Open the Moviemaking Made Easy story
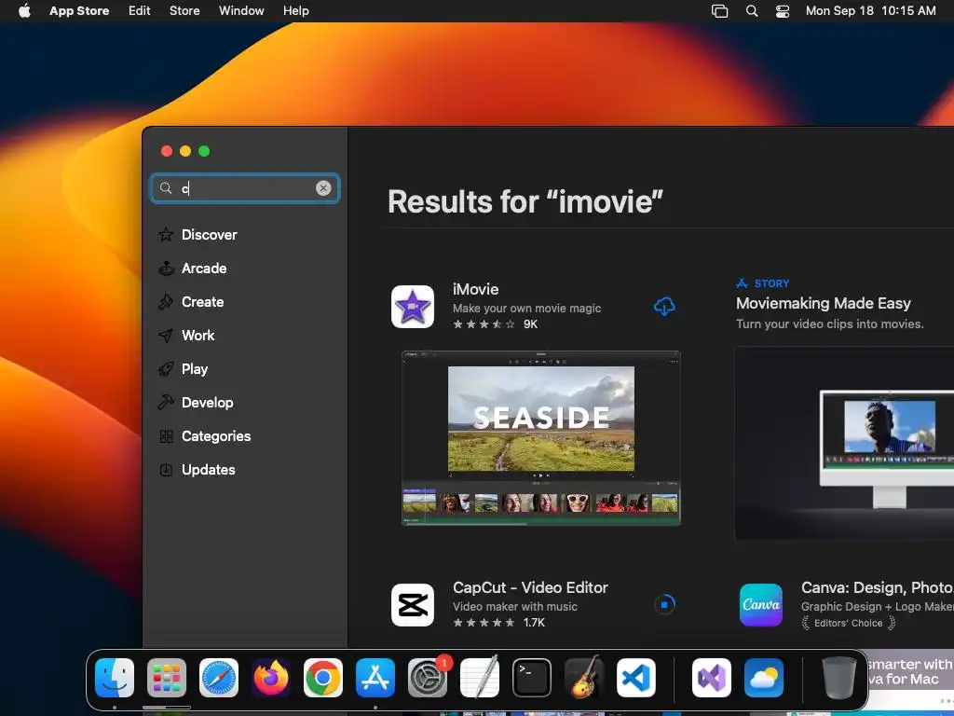The image size is (954, 716). pyautogui.click(x=824, y=303)
